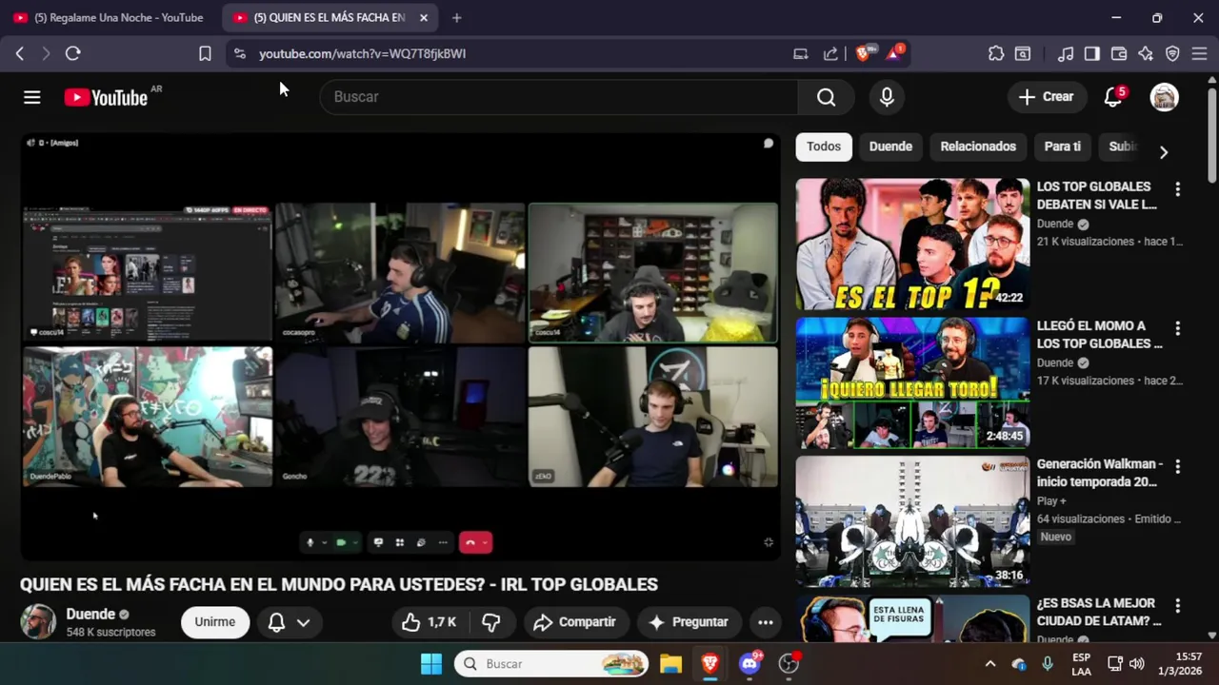Select the Relacionados filter chip
This screenshot has width=1219, height=685.
coord(978,147)
